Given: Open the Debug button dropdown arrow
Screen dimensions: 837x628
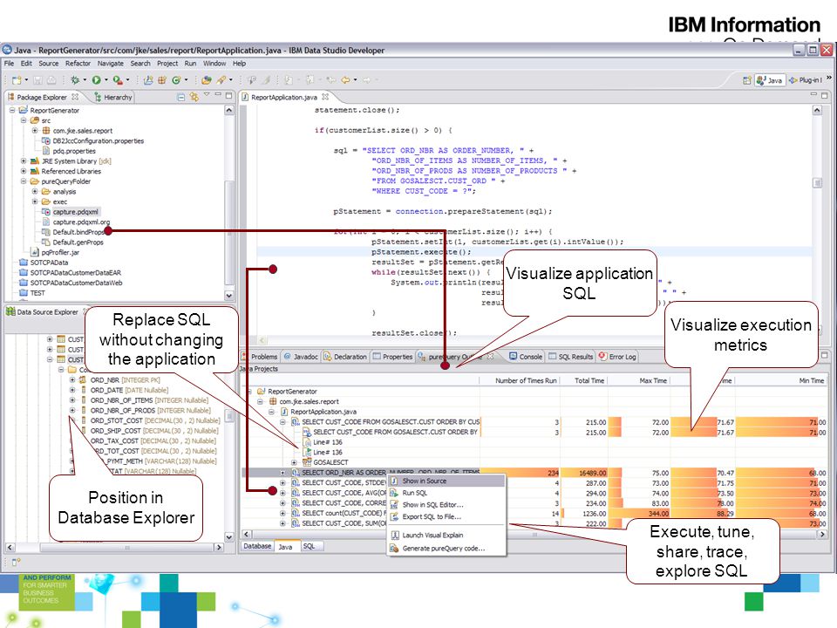Looking at the screenshot, I should pyautogui.click(x=85, y=80).
